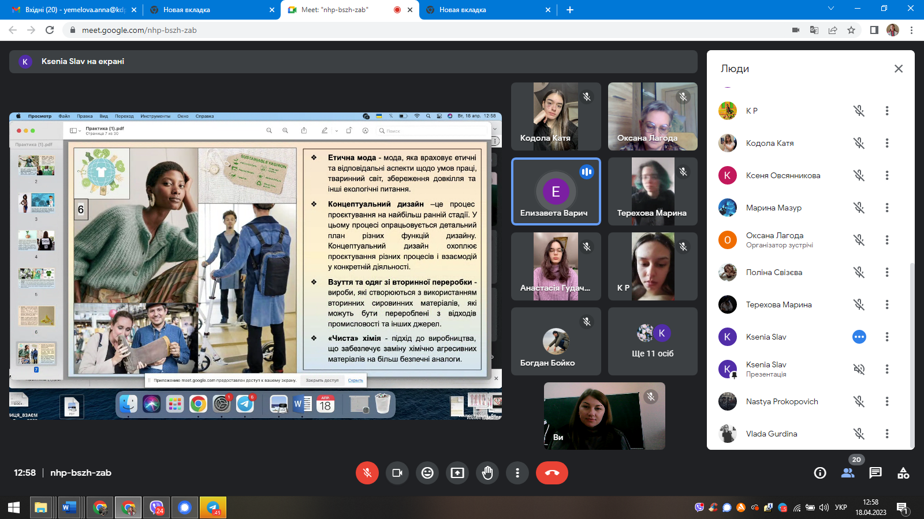
Task: Select the Єлизавета Варич tile
Action: click(x=556, y=191)
